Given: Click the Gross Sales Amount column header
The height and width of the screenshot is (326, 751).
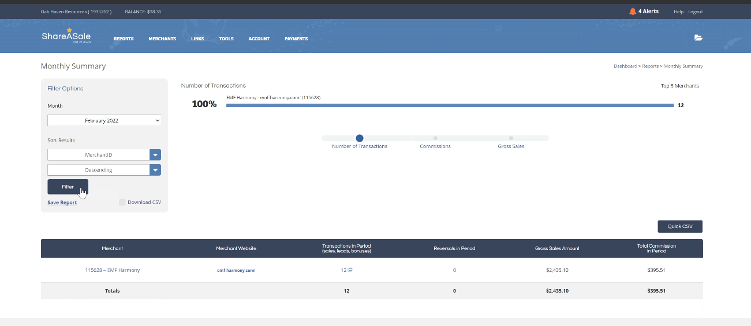Looking at the screenshot, I should (557, 248).
